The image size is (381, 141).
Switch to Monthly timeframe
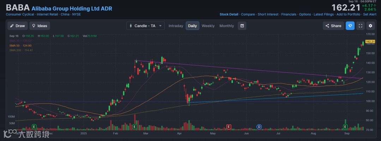pos(227,26)
